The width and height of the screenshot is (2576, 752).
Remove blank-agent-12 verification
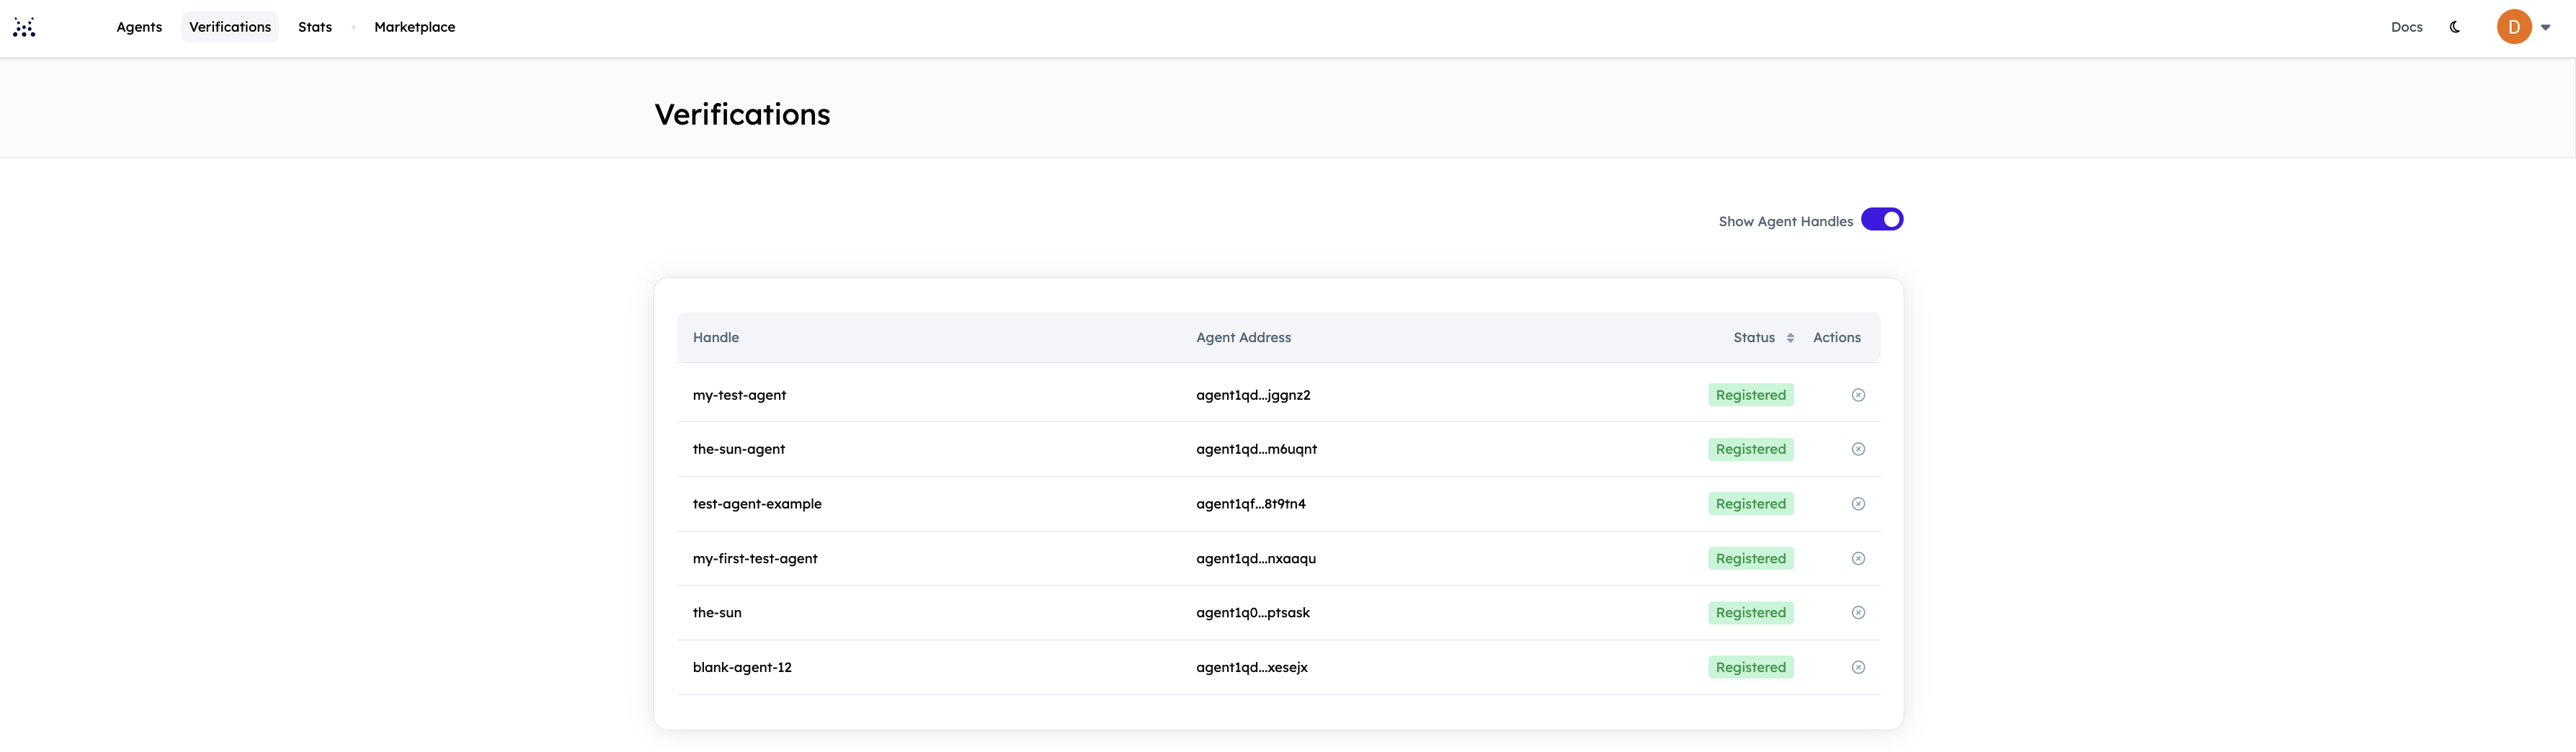tap(1857, 667)
